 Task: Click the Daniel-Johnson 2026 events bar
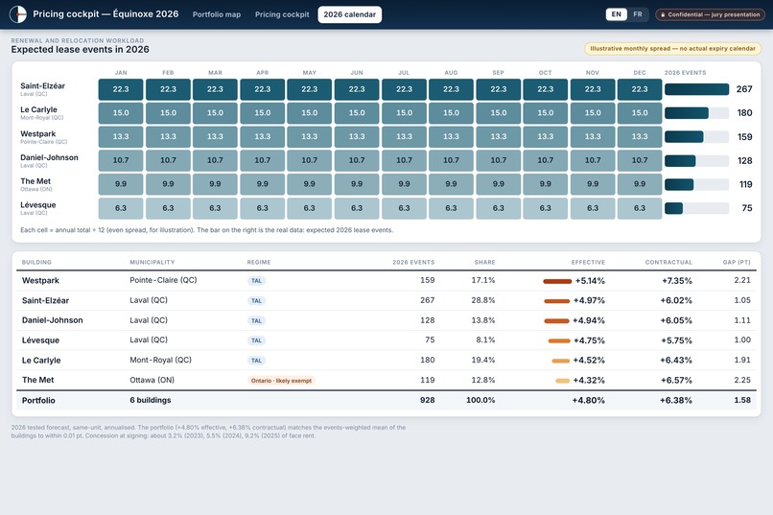696,161
